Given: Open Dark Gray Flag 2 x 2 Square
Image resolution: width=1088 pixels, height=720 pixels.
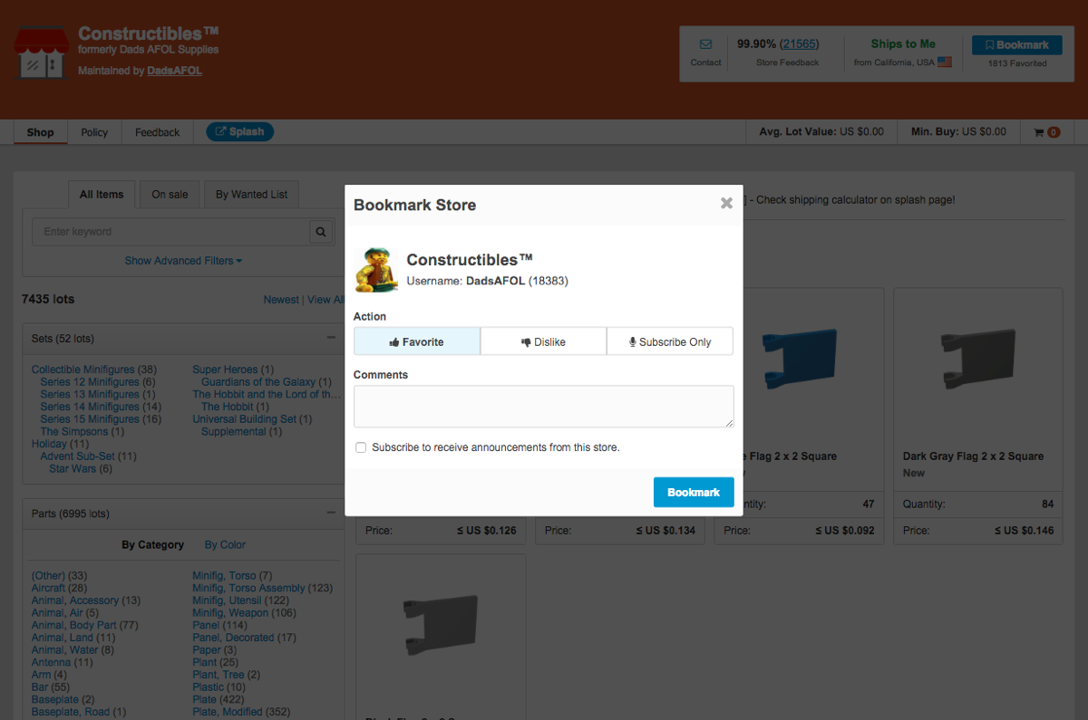Looking at the screenshot, I should [x=973, y=456].
